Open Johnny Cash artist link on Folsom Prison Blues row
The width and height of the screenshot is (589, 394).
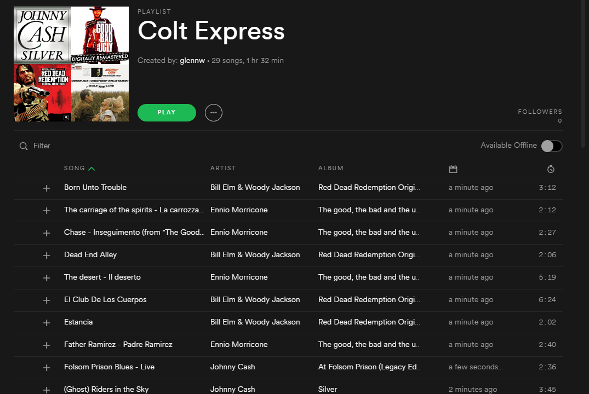pos(232,367)
